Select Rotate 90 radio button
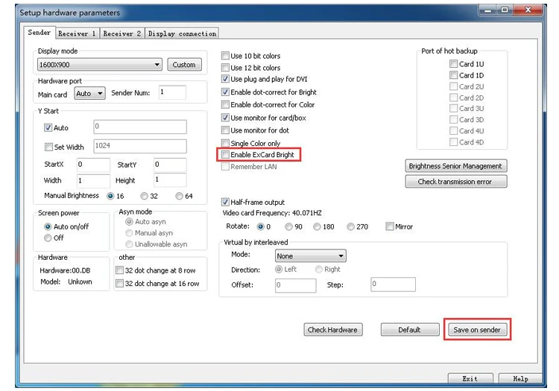 pos(288,226)
